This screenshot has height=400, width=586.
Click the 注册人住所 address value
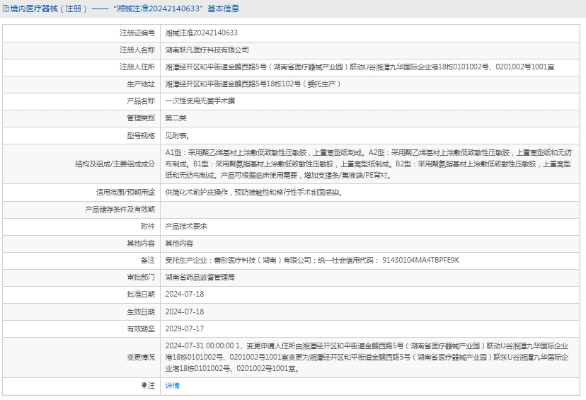(360, 67)
